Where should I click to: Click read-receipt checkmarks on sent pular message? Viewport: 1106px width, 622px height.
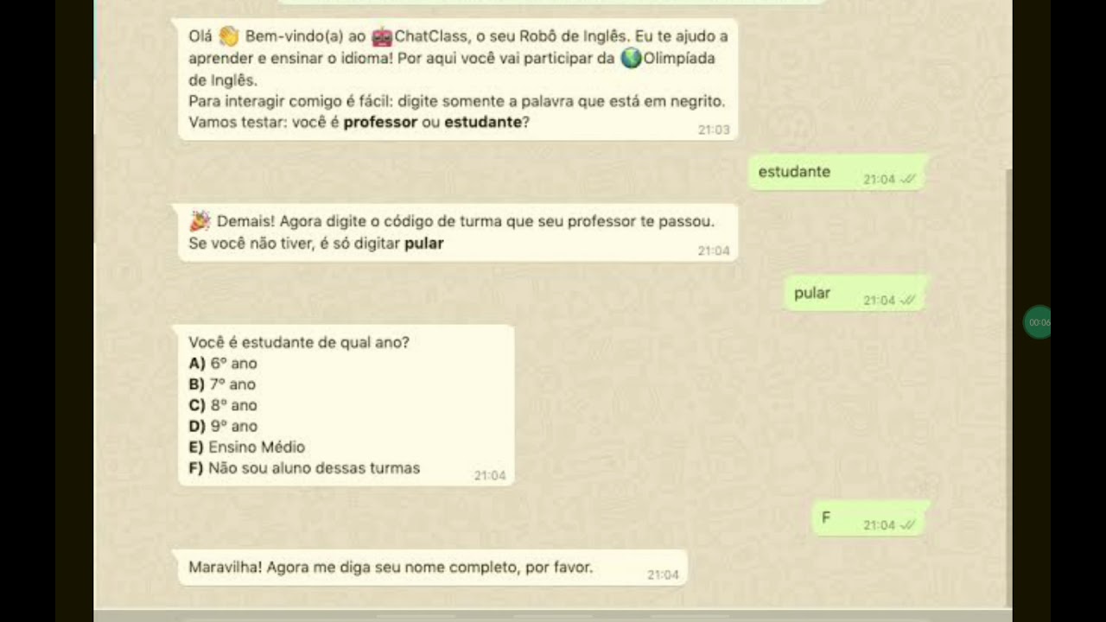[908, 301]
